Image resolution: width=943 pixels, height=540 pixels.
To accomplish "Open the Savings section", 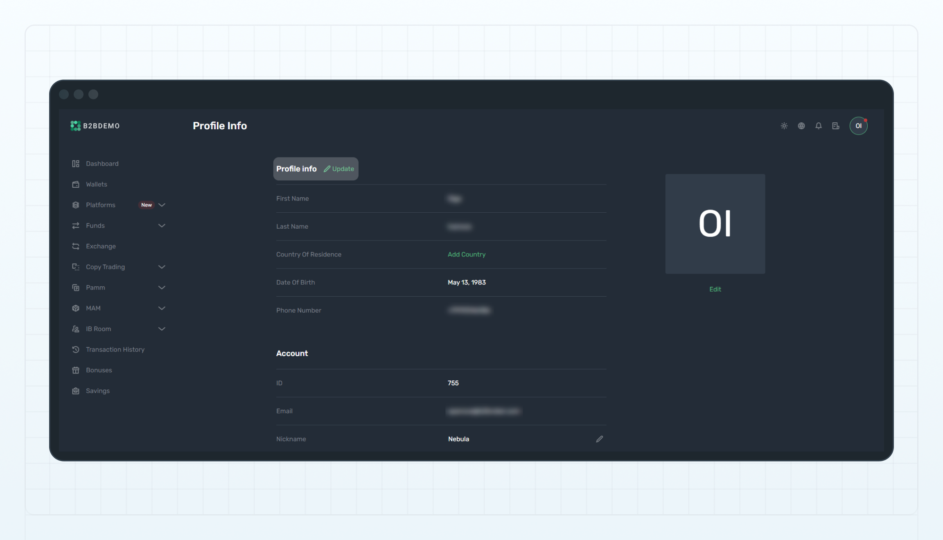I will 97,391.
